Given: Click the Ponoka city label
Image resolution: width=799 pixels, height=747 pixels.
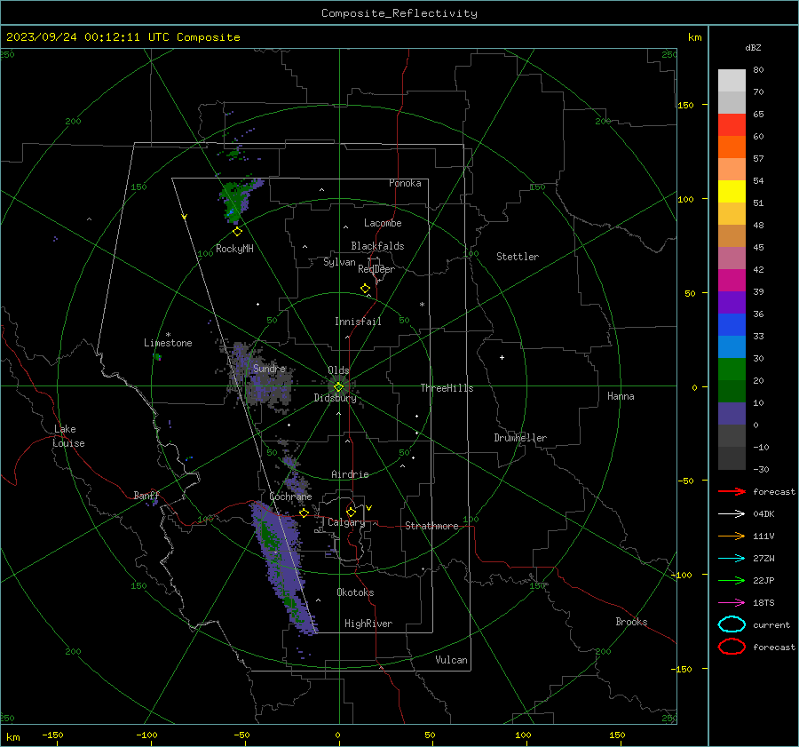Looking at the screenshot, I should coord(405,183).
